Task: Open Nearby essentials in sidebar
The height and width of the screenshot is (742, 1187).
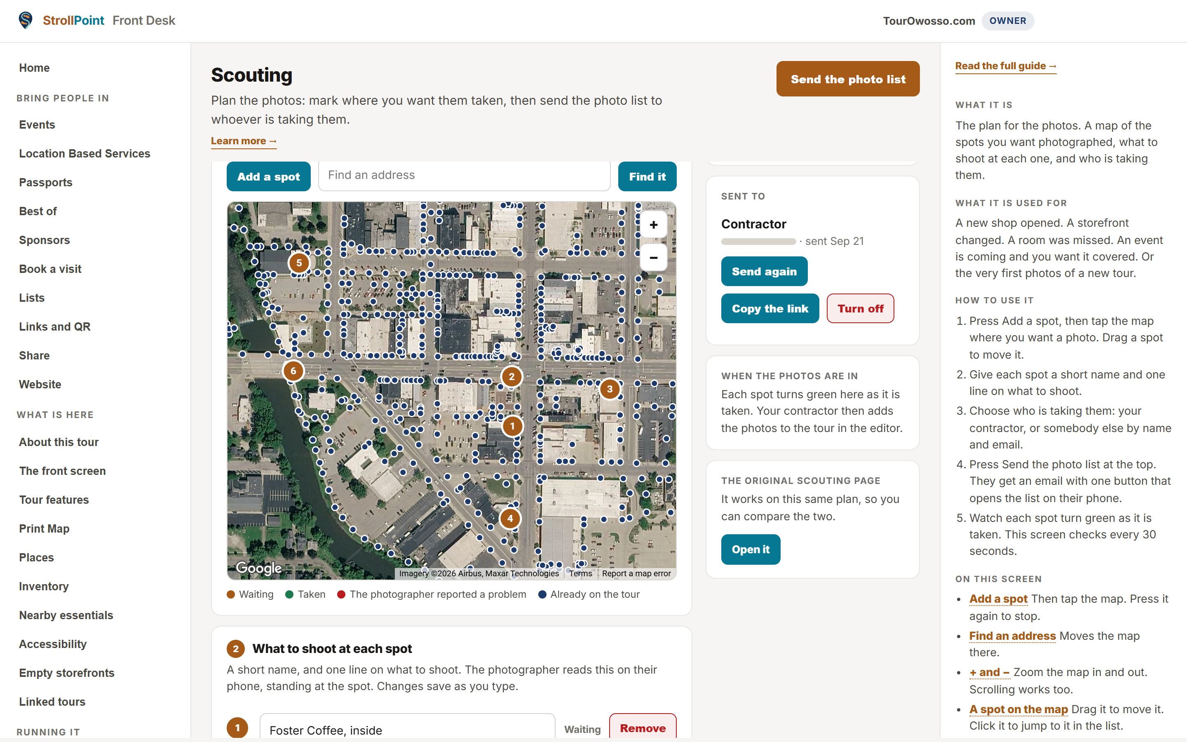Action: [66, 615]
